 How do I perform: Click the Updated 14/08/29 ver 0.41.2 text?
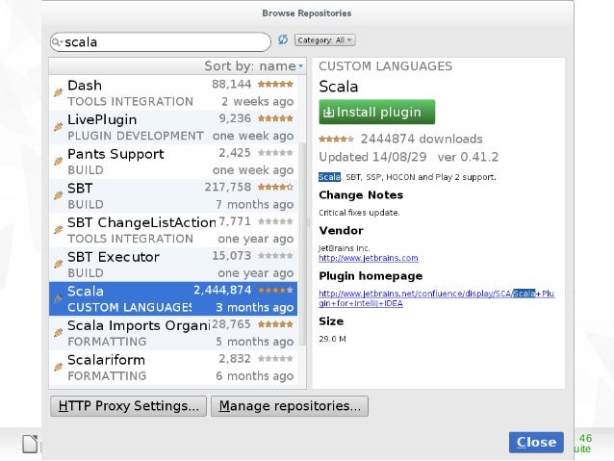point(408,157)
